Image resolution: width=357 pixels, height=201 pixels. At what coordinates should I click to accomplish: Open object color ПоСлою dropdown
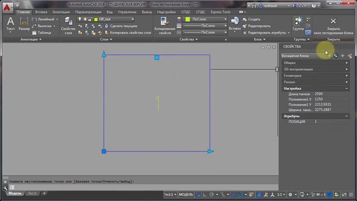coord(225,20)
